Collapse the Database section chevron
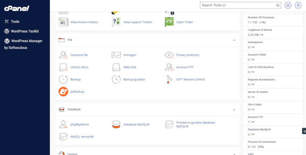 pyautogui.click(x=234, y=110)
